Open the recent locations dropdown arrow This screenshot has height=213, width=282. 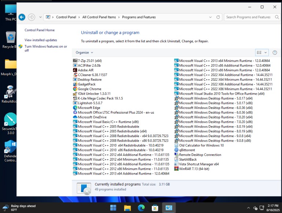tap(40, 17)
